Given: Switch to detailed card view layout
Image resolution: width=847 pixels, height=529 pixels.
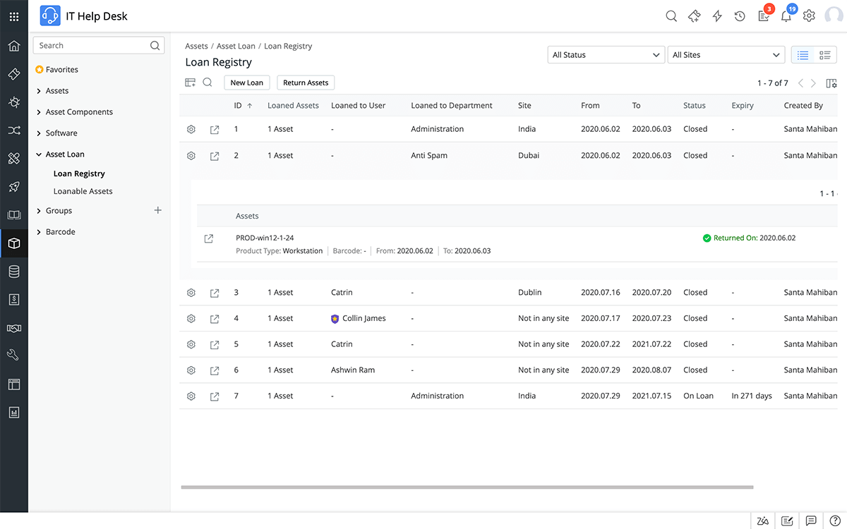Looking at the screenshot, I should click(x=824, y=55).
